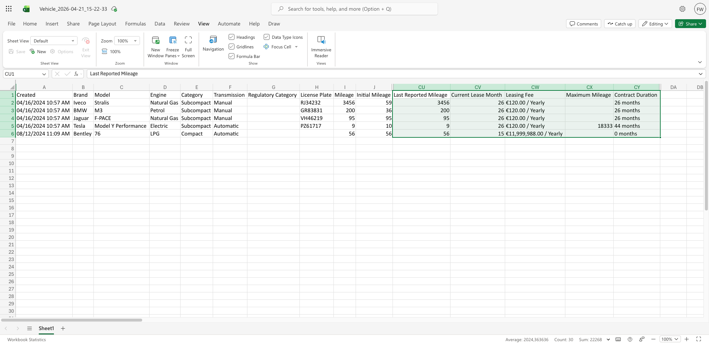Toggle the Data Type Icons checkbox
This screenshot has width=709, height=343.
267,37
